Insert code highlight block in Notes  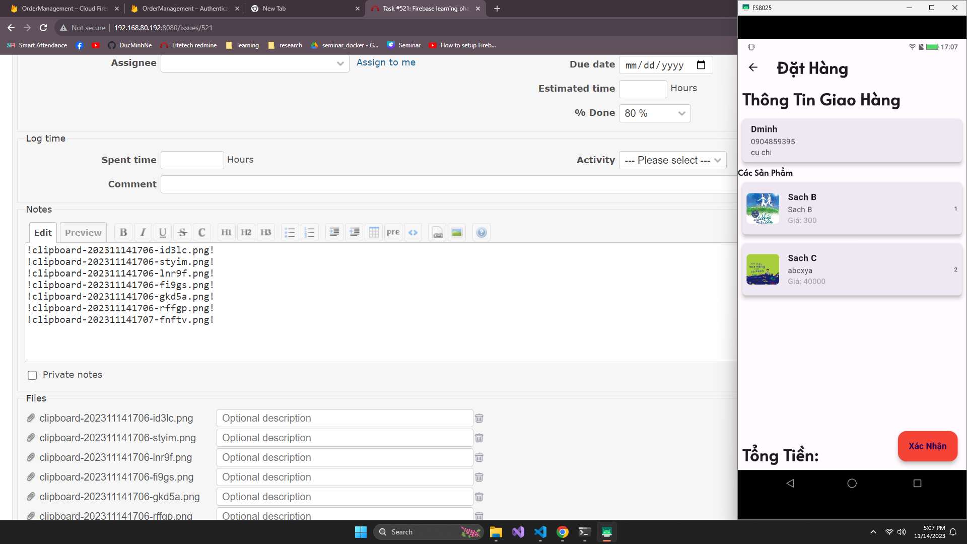click(x=413, y=232)
